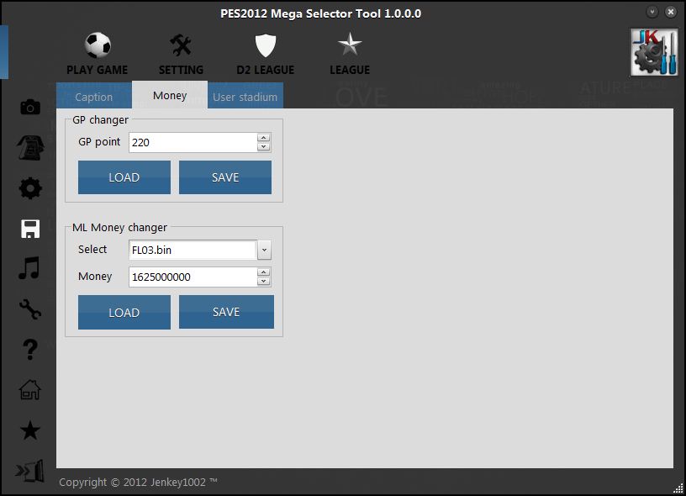Screen dimensions: 686x496
Task: Open the SETTING tools icon
Action: [181, 45]
